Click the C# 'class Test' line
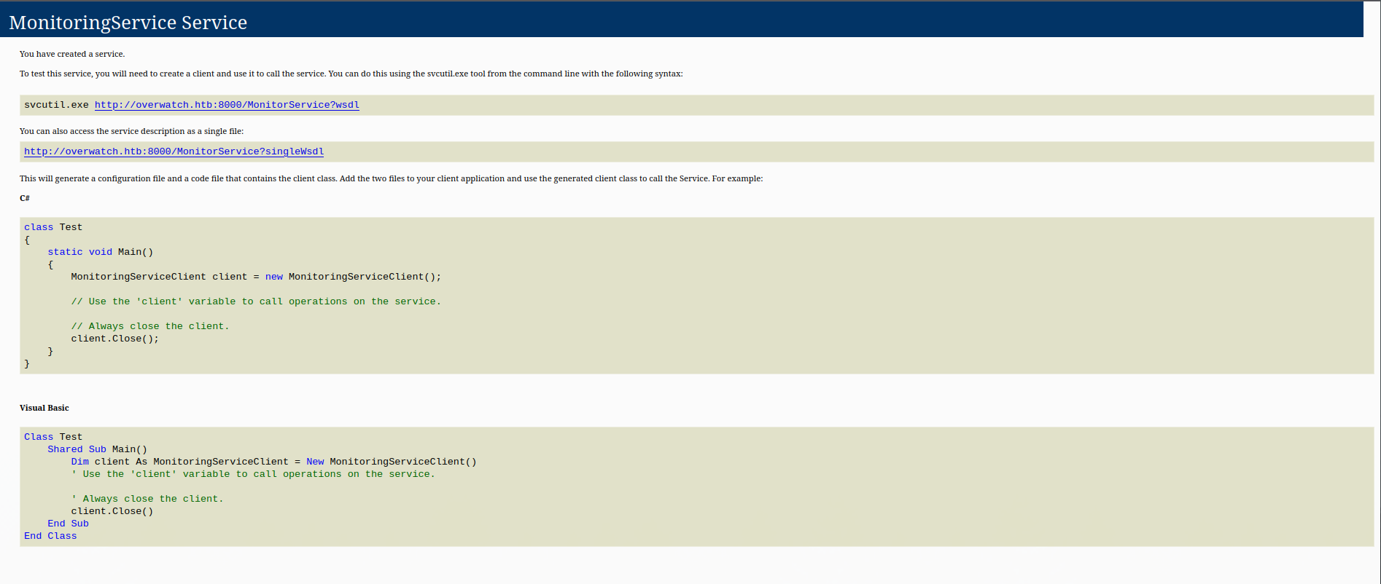This screenshot has width=1381, height=584. [53, 227]
